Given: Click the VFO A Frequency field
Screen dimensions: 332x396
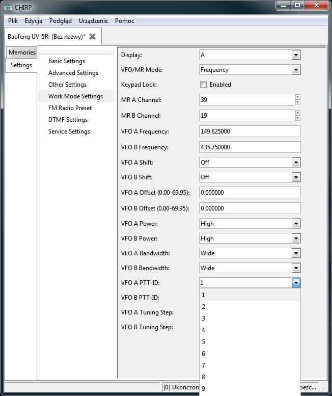Looking at the screenshot, I should 250,131.
